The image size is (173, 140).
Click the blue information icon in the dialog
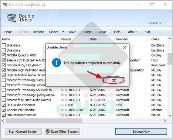pos(56,62)
